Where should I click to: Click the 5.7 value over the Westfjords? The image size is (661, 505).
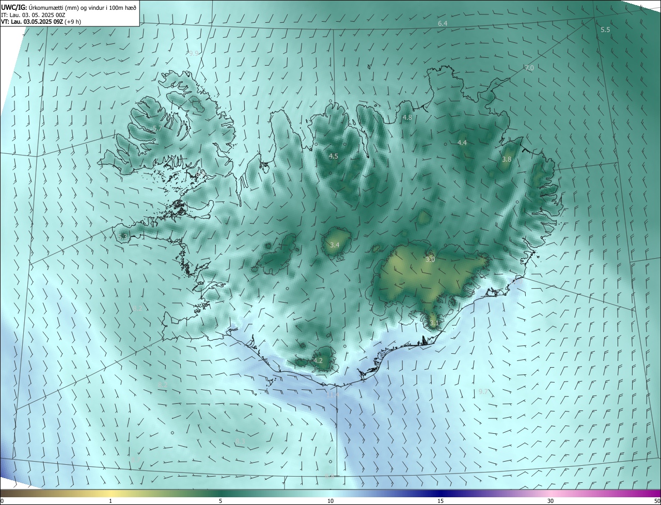158,128
